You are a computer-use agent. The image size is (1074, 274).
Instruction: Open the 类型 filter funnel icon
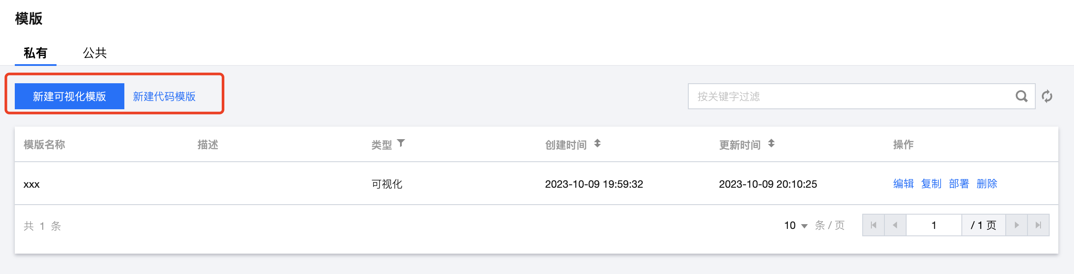401,143
